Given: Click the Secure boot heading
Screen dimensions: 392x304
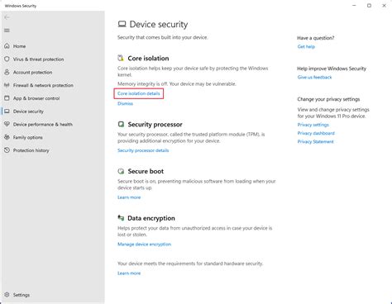Looking at the screenshot, I should click(146, 171).
